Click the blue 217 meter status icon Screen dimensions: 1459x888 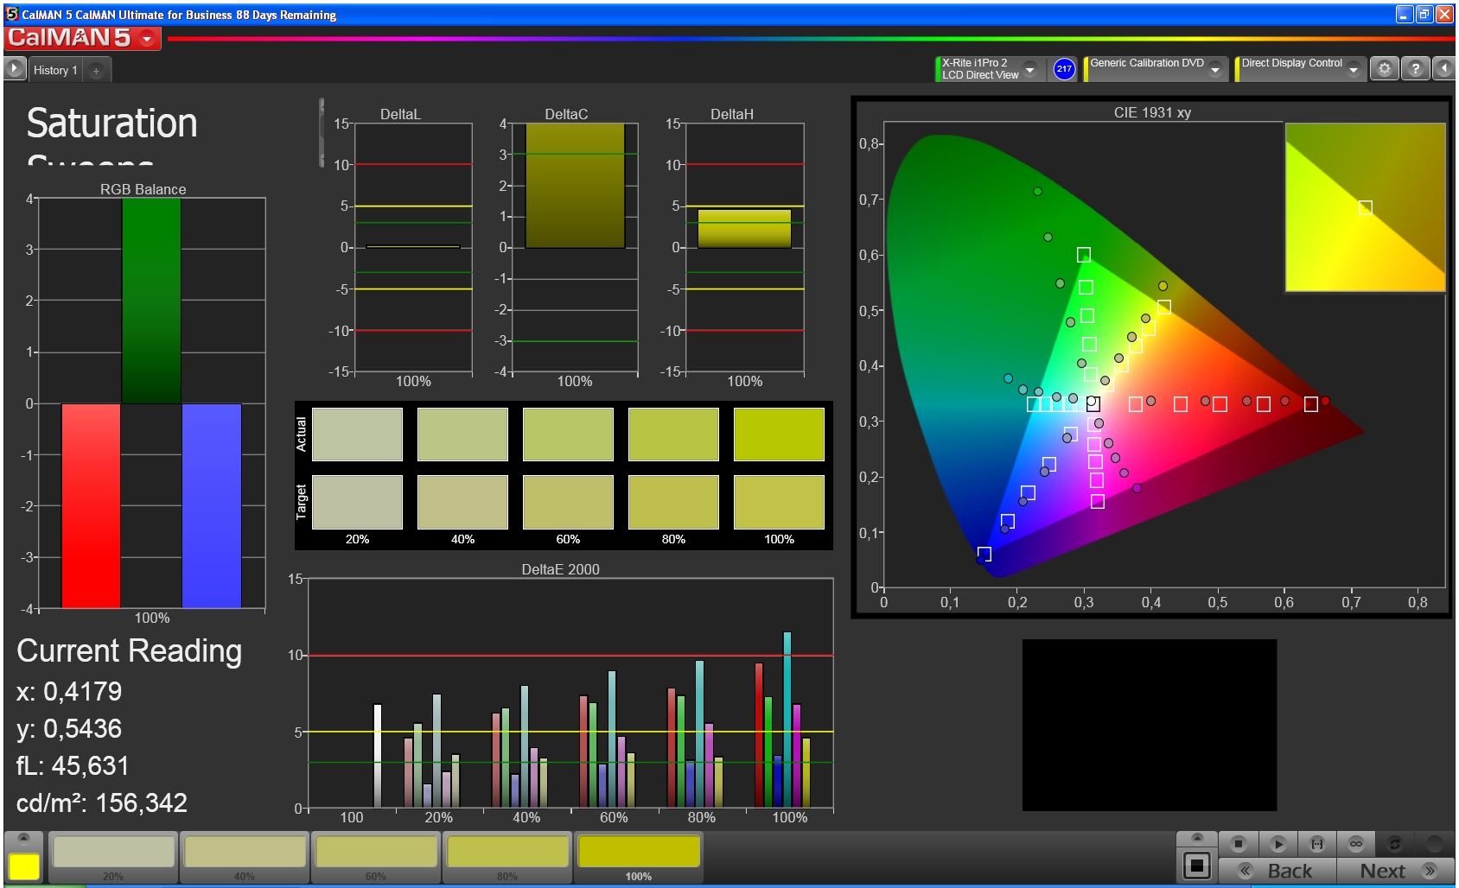(1064, 69)
